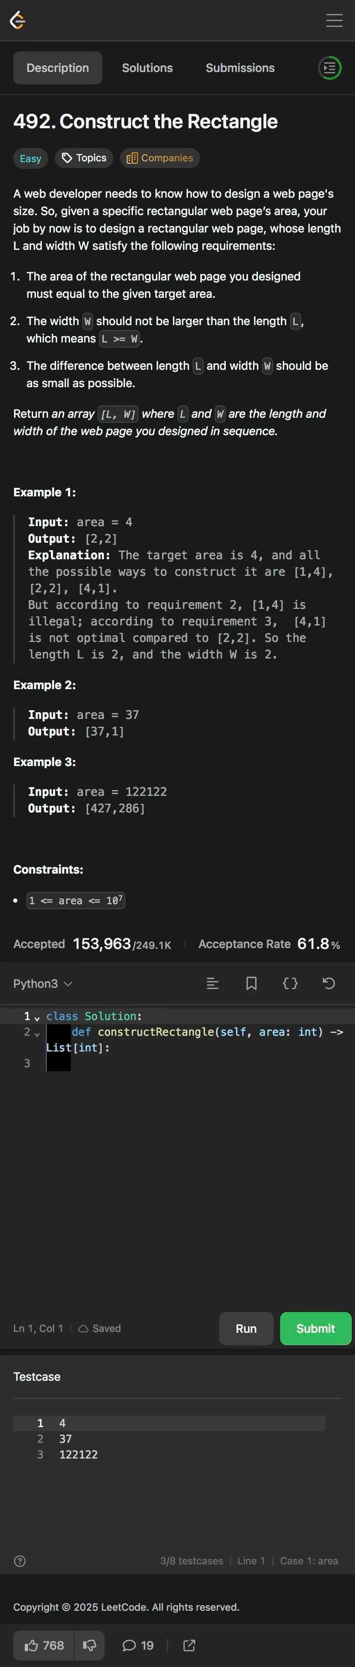The image size is (355, 1667).
Task: Open the Python3 language dropdown
Action: coord(43,984)
